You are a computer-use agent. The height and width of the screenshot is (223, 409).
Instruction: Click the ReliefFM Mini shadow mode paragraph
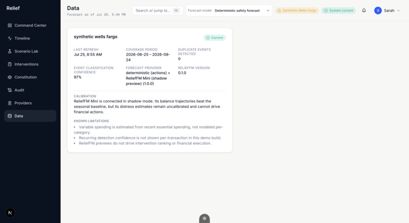point(147,107)
